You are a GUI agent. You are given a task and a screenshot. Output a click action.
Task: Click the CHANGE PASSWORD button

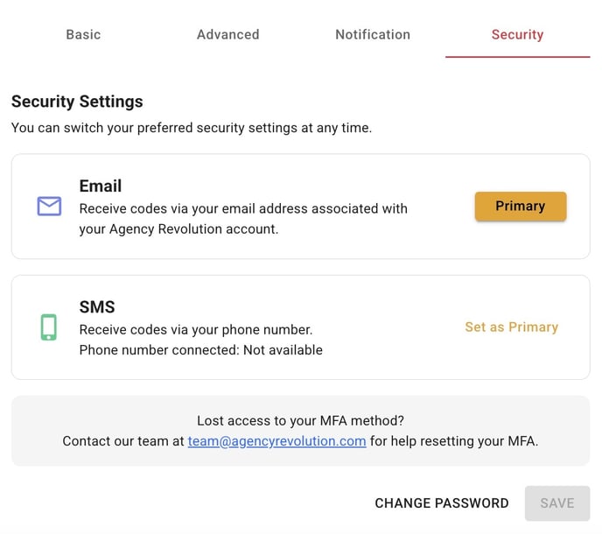click(442, 503)
